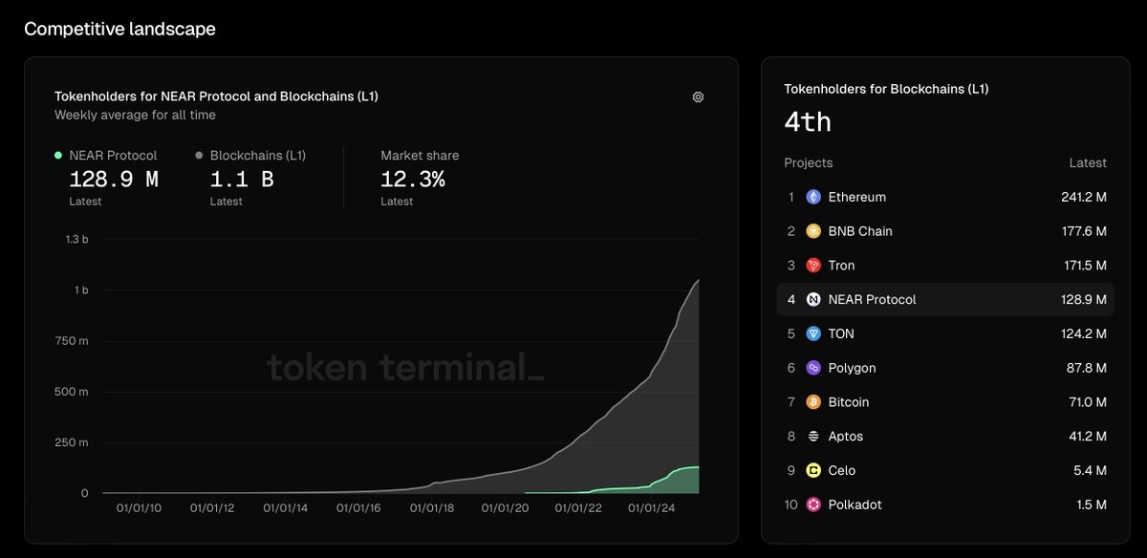The image size is (1147, 558).
Task: Click the Projects column header
Action: coord(808,162)
